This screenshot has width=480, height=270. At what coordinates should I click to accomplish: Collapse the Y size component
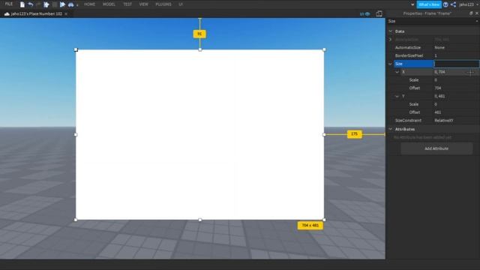point(397,96)
